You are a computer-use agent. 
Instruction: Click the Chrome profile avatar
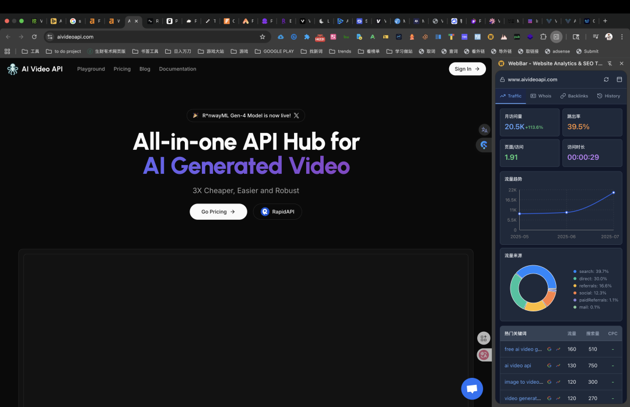(608, 37)
